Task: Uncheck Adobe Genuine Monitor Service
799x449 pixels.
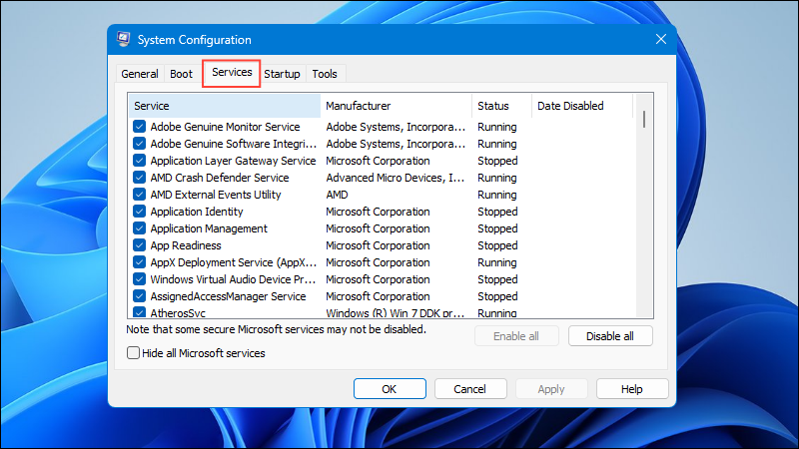Action: [x=139, y=127]
